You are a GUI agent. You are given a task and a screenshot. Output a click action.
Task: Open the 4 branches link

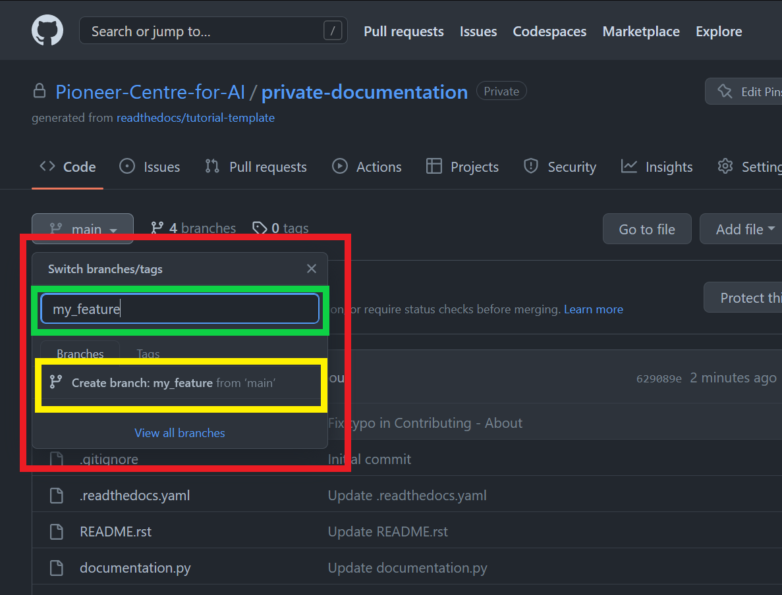point(194,228)
